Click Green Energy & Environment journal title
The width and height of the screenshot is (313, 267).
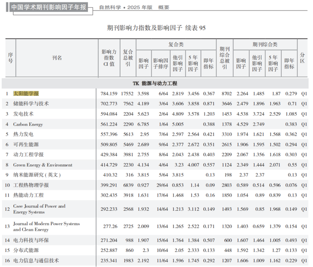click(x=43, y=165)
